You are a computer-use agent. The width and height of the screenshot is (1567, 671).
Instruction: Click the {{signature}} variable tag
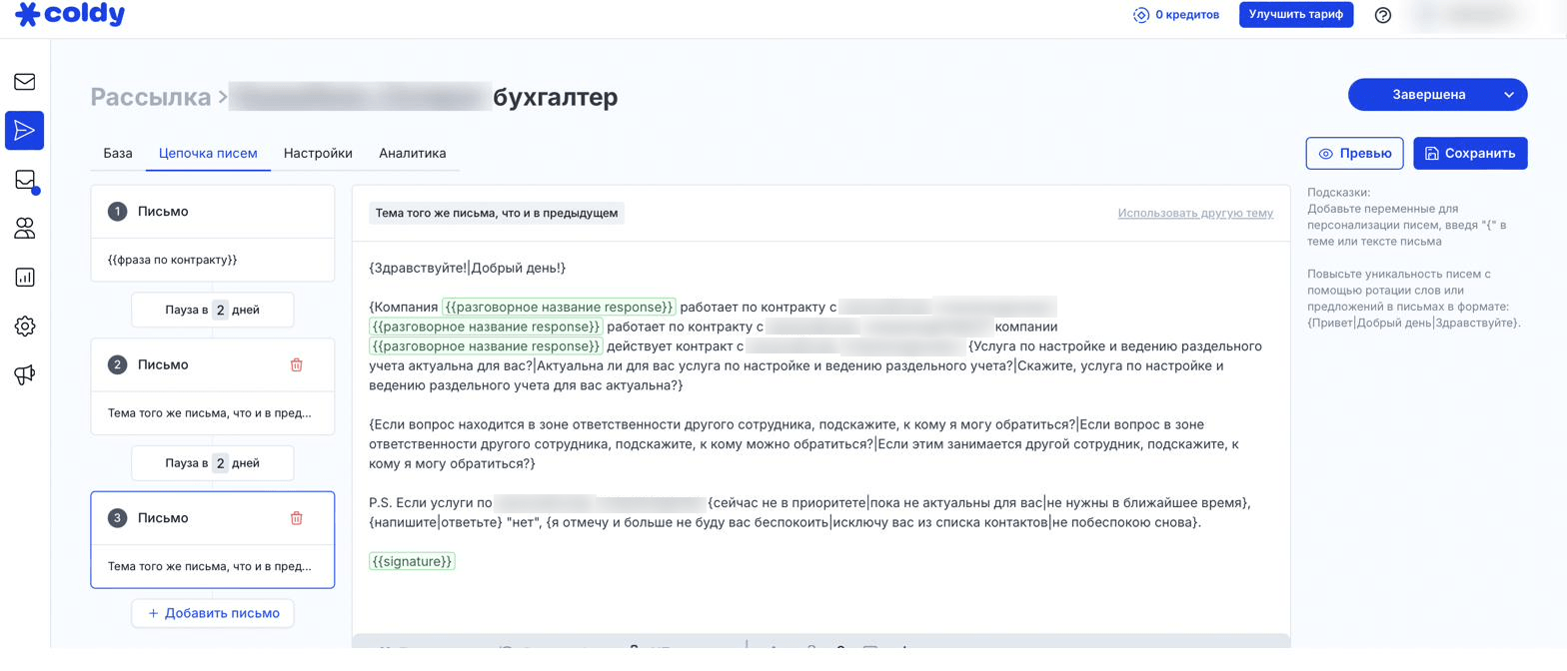412,561
